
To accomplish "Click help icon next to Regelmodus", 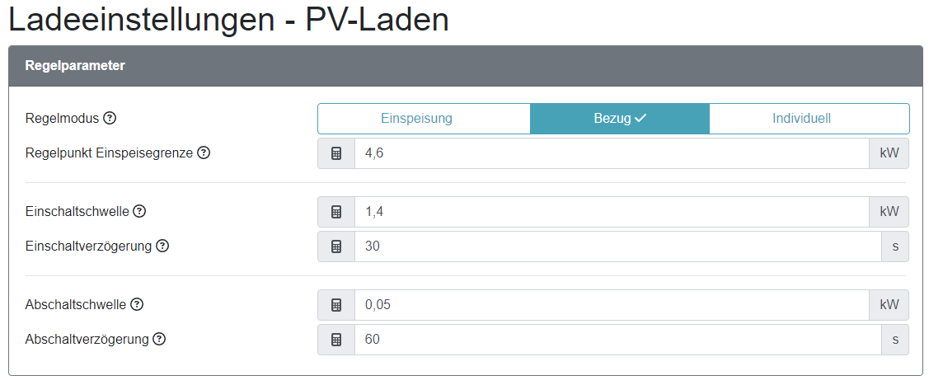I will click(110, 118).
